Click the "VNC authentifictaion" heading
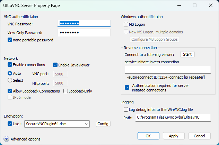 click(x=21, y=17)
